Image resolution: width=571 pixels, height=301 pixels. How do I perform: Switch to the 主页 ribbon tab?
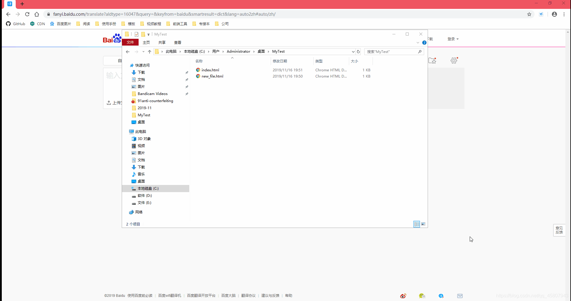(x=146, y=42)
